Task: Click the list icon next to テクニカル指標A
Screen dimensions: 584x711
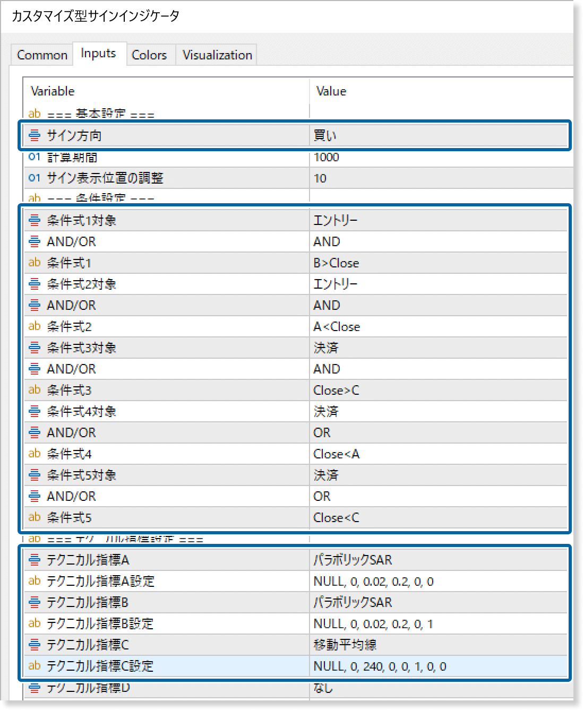Action: point(34,560)
